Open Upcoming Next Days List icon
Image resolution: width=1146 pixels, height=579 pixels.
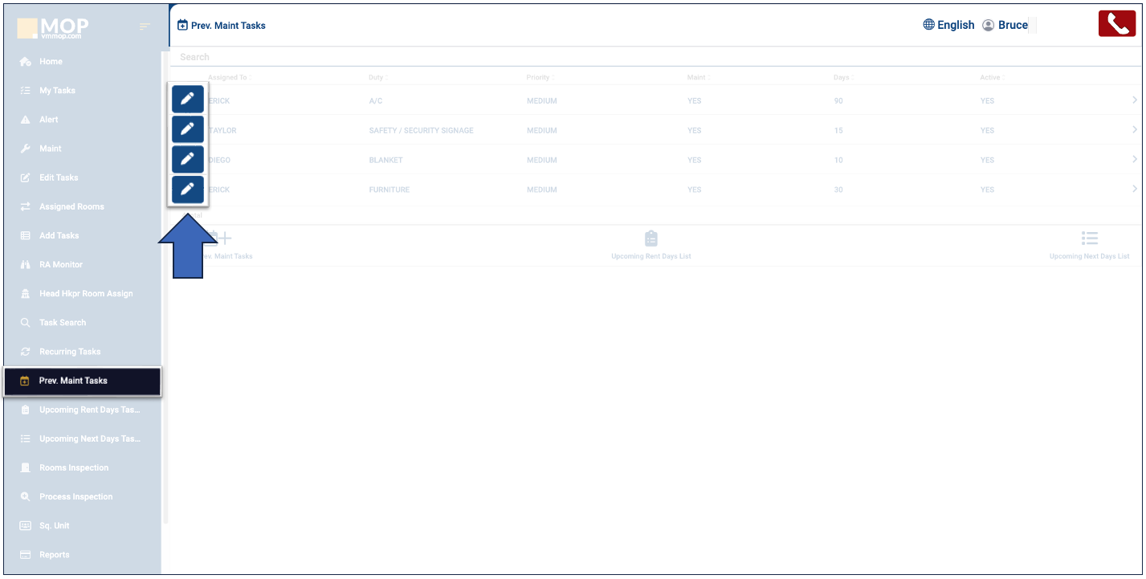point(1089,239)
